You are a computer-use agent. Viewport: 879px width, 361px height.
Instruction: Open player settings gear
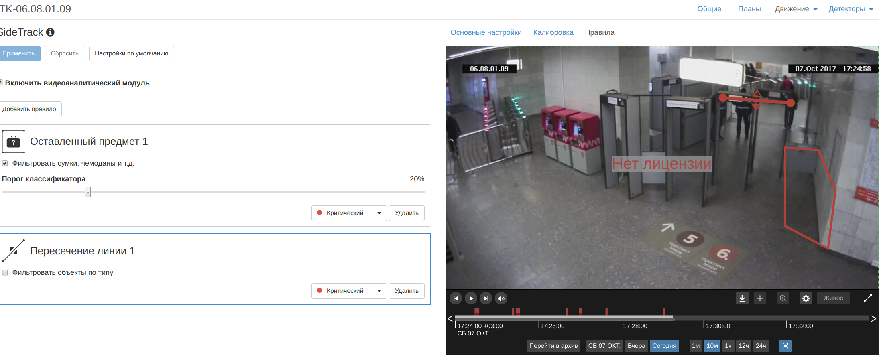coord(806,298)
